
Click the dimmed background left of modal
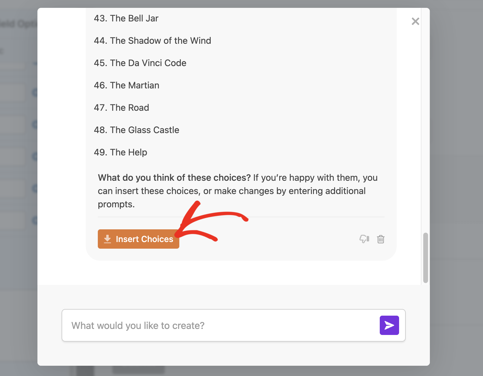[x=18, y=181]
